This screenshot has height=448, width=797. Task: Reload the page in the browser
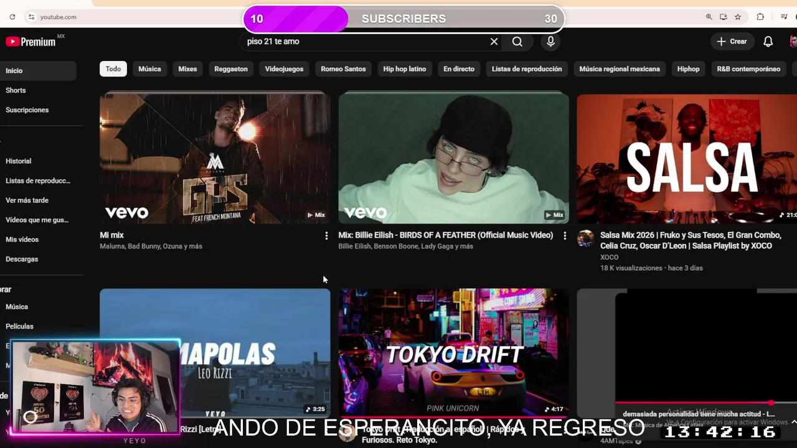coord(12,17)
